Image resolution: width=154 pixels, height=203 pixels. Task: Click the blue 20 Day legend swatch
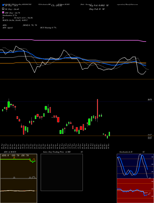click(x=3, y=5)
